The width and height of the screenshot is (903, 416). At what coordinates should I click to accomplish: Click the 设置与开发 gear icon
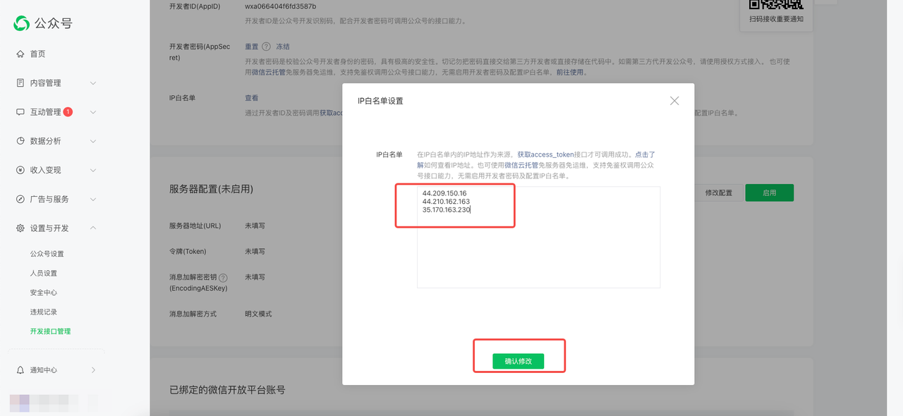20,228
